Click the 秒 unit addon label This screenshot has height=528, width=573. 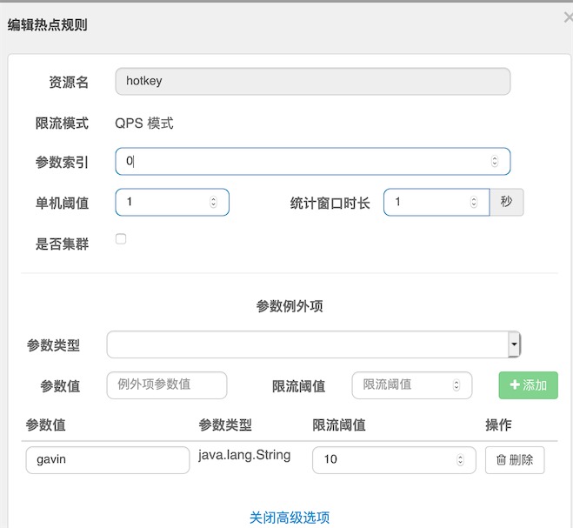coord(507,202)
